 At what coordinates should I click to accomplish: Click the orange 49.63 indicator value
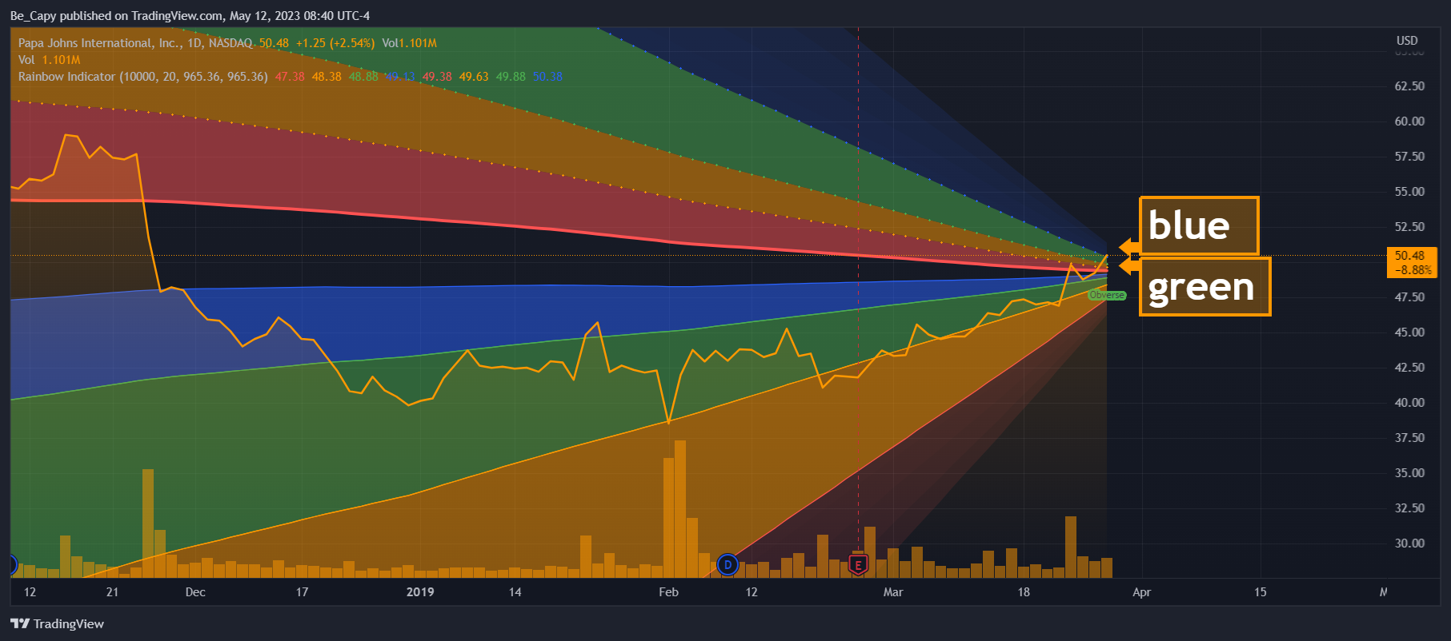pyautogui.click(x=474, y=77)
